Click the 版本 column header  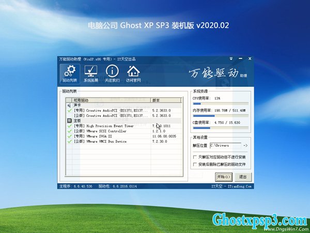(x=166, y=100)
